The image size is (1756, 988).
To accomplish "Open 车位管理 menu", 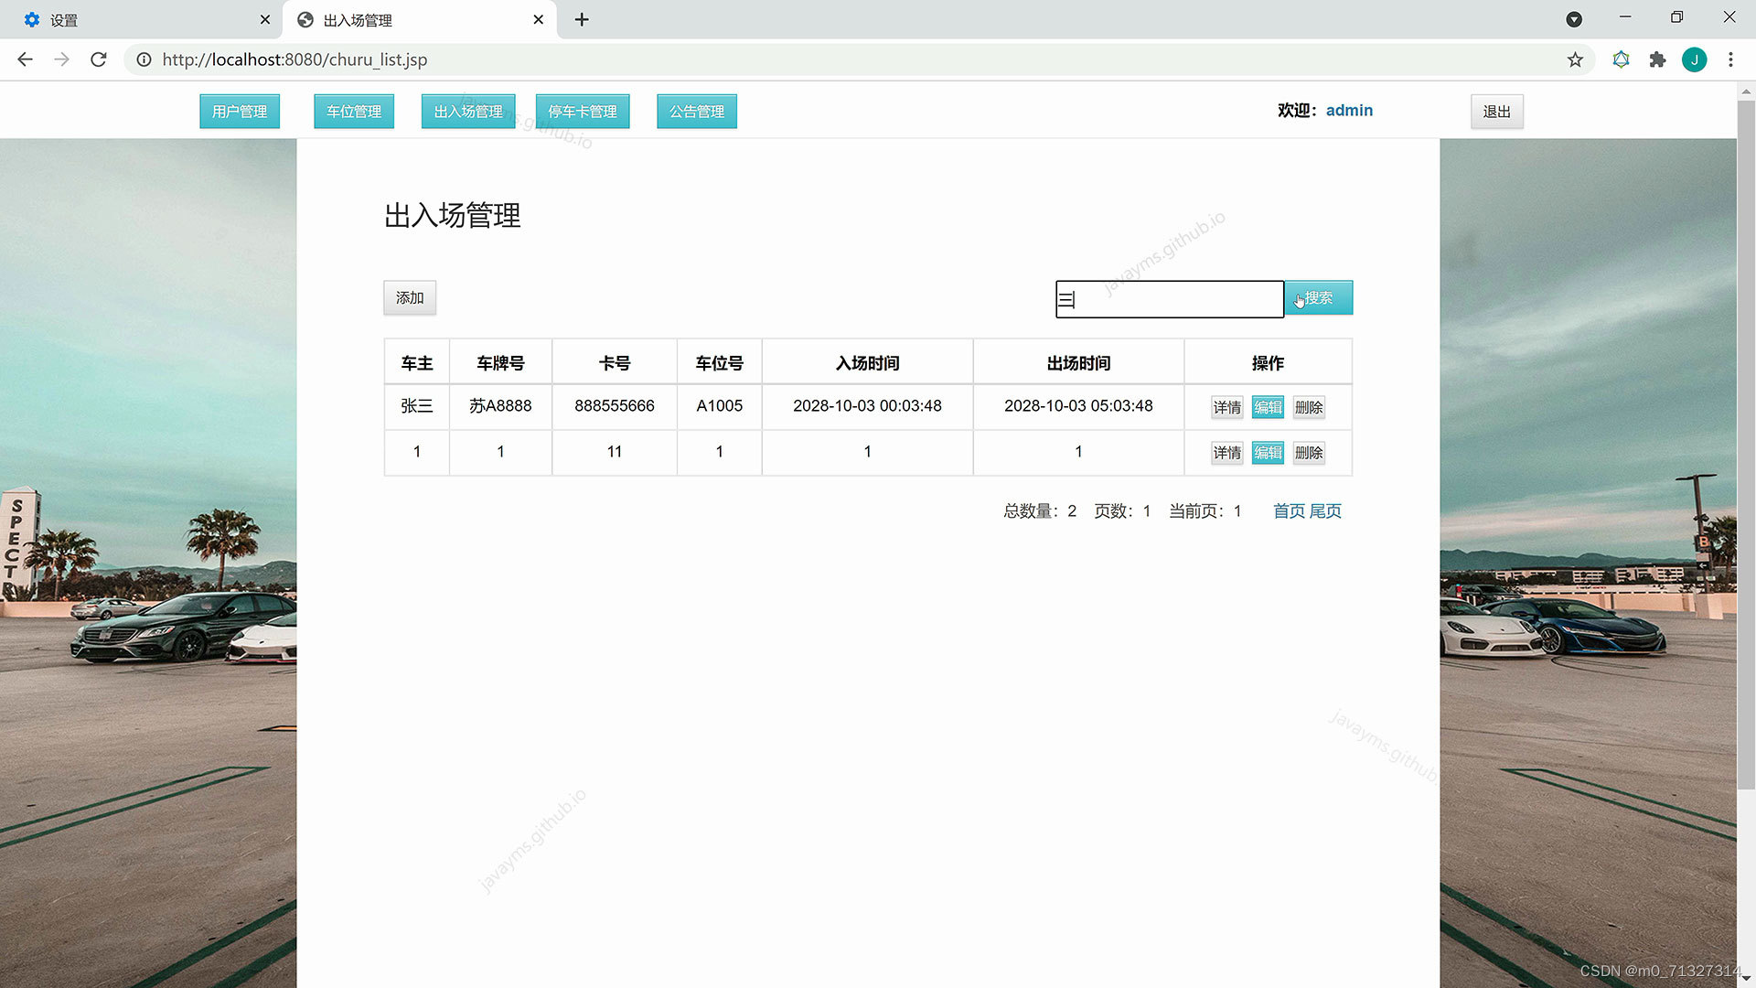I will pos(354,112).
